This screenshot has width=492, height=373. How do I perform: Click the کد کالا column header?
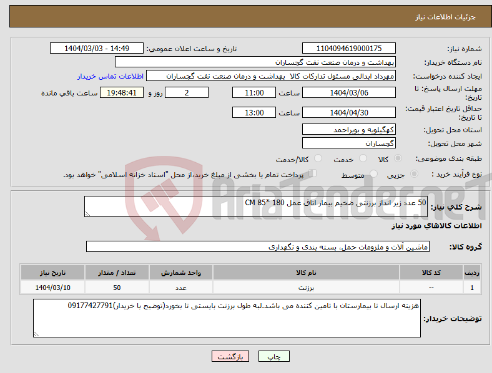point(431,273)
